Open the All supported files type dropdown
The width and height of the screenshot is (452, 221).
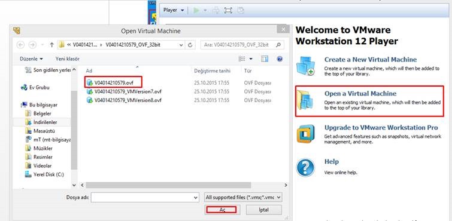click(243, 197)
